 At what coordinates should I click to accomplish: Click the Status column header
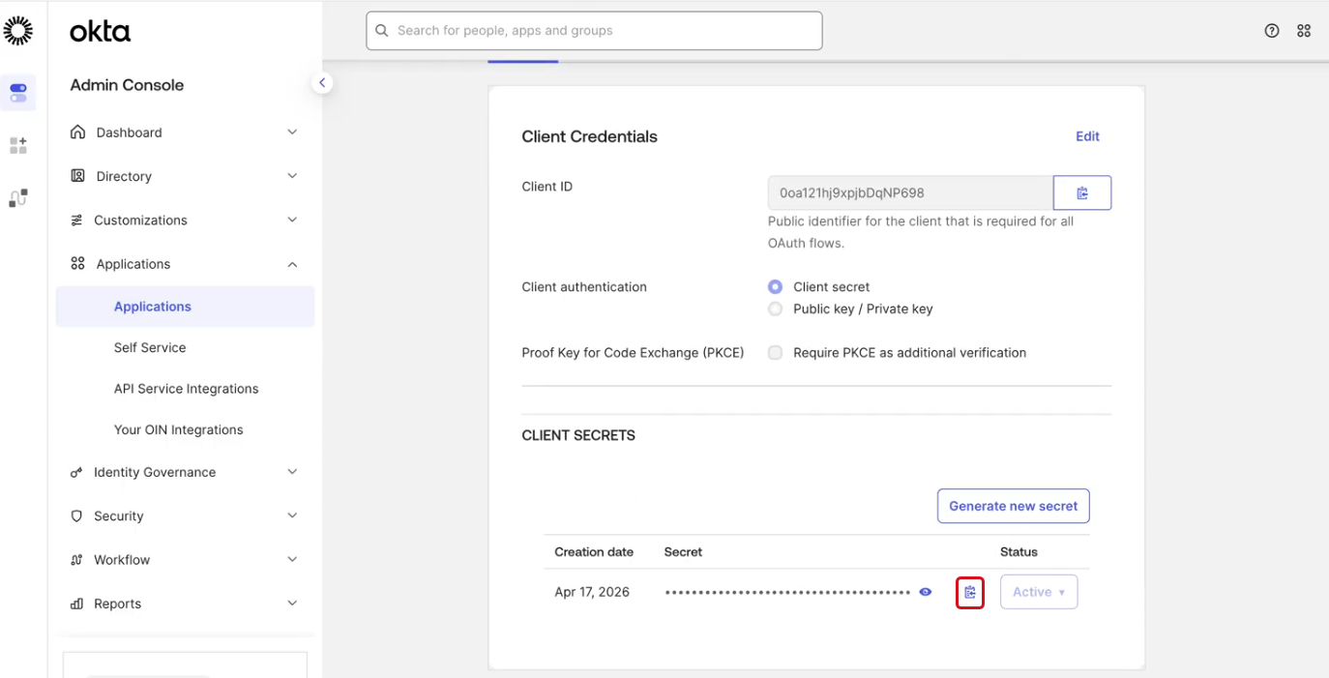coord(1019,552)
